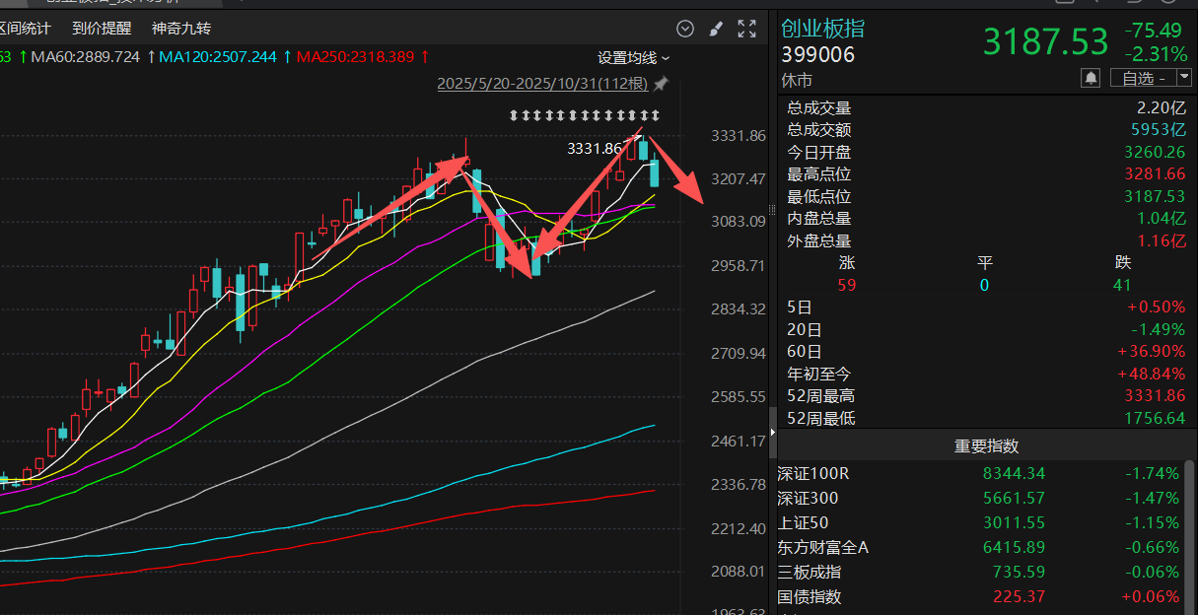
Task: Click the 2025/5/20-2025/10/31 date range link
Action: coord(542,84)
